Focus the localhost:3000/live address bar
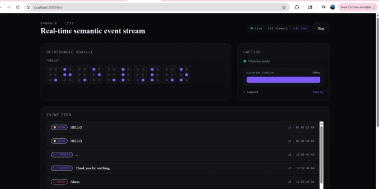Screen dimensions: 379x189 coord(157,7)
